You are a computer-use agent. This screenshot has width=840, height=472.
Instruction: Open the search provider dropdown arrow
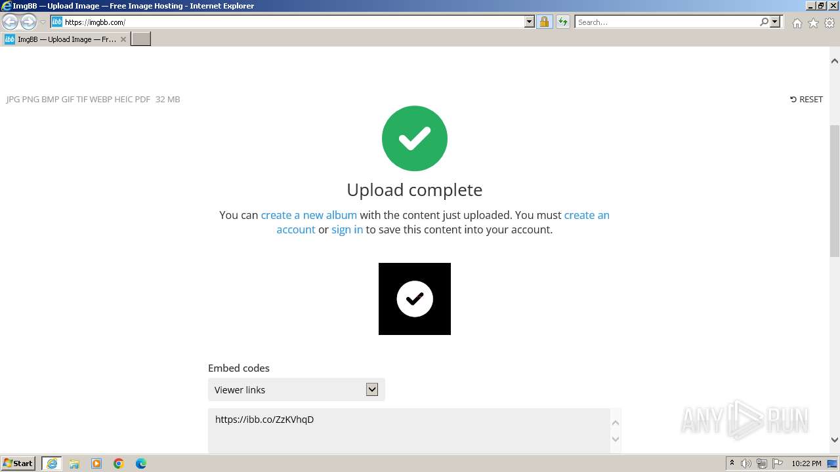775,22
